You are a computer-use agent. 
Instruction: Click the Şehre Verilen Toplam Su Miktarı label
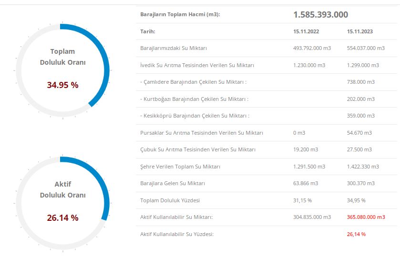click(x=180, y=167)
